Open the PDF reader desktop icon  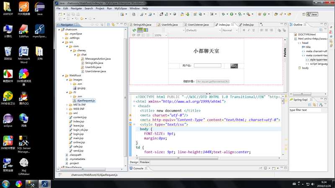coord(24,8)
